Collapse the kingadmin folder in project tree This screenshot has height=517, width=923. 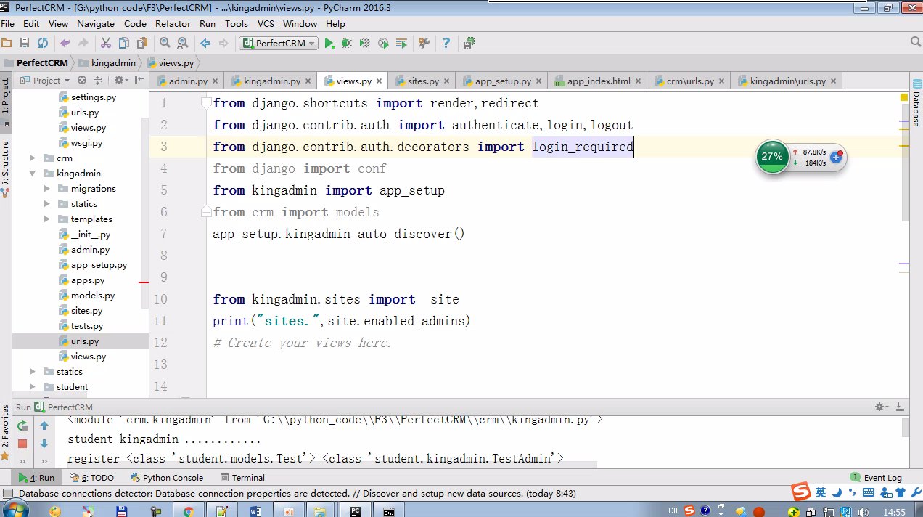click(33, 174)
